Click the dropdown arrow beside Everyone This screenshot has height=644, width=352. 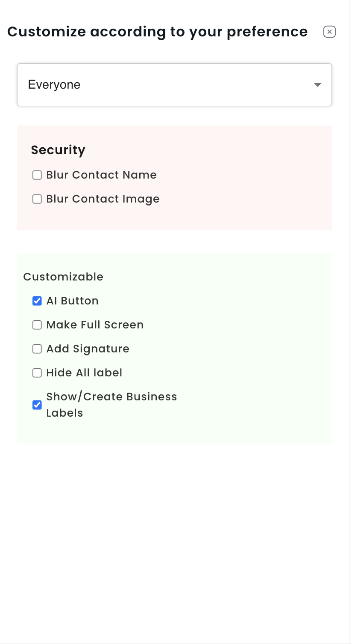(317, 85)
